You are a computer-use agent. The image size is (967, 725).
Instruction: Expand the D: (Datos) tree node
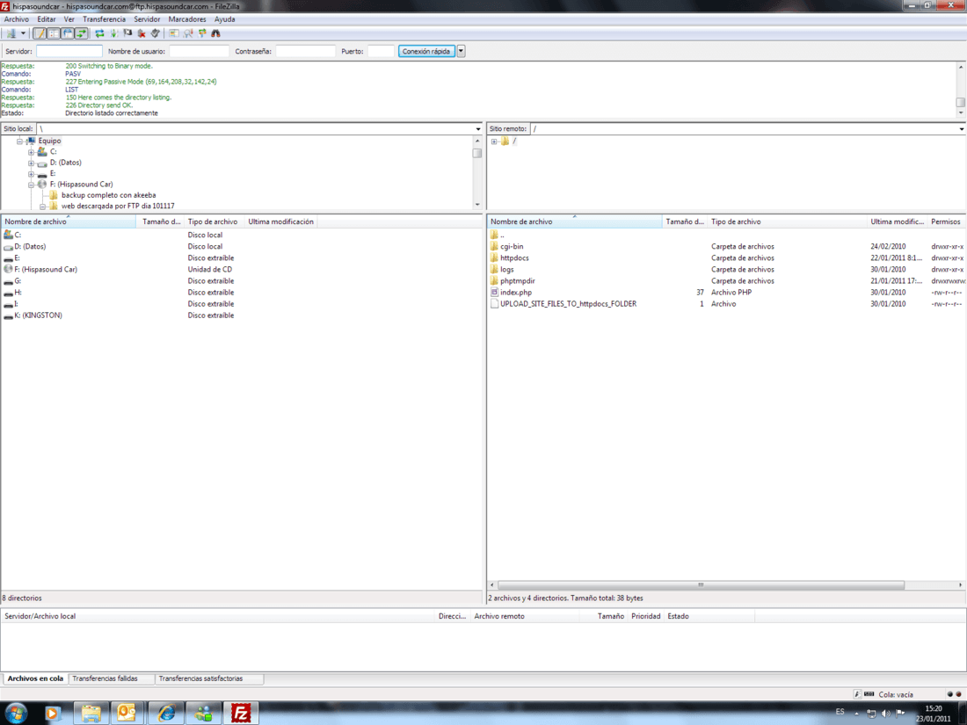(31, 163)
